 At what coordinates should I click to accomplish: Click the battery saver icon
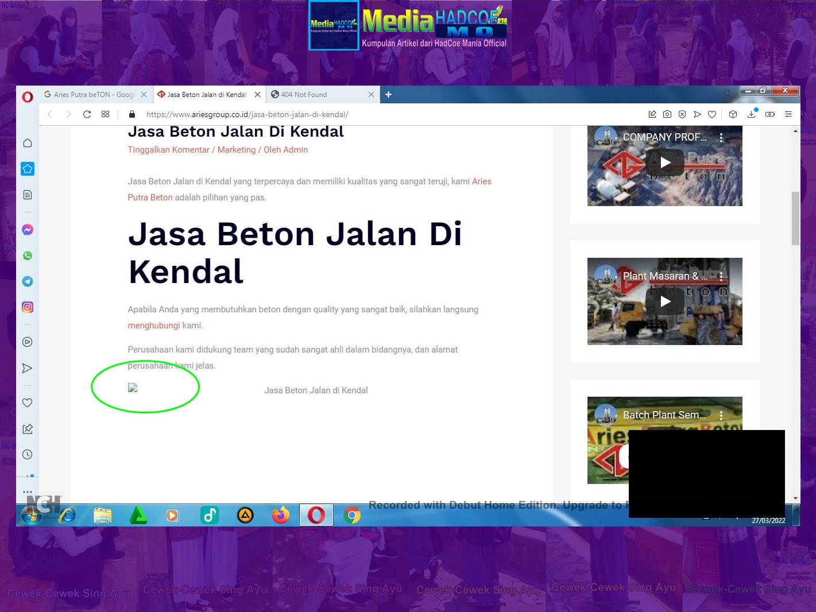click(x=770, y=114)
